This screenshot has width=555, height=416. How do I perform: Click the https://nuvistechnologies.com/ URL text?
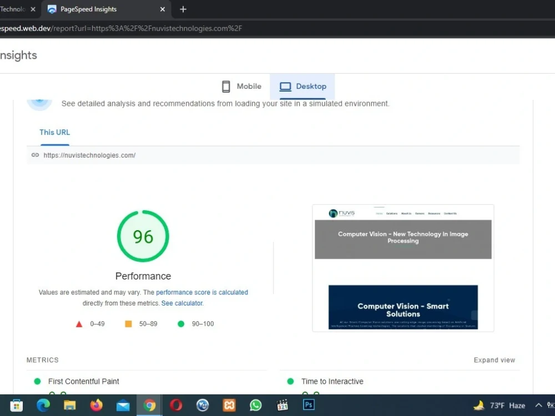pos(89,155)
